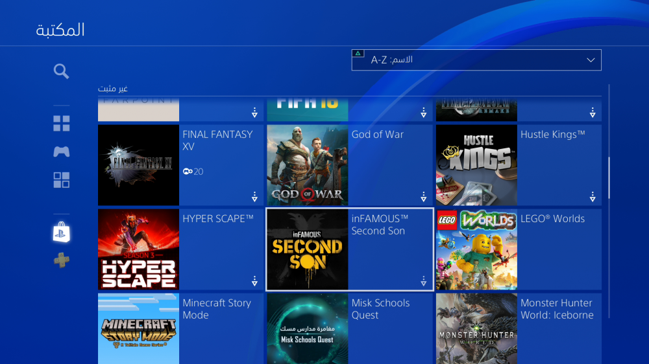Click download arrow on God of War tile

[x=423, y=197]
